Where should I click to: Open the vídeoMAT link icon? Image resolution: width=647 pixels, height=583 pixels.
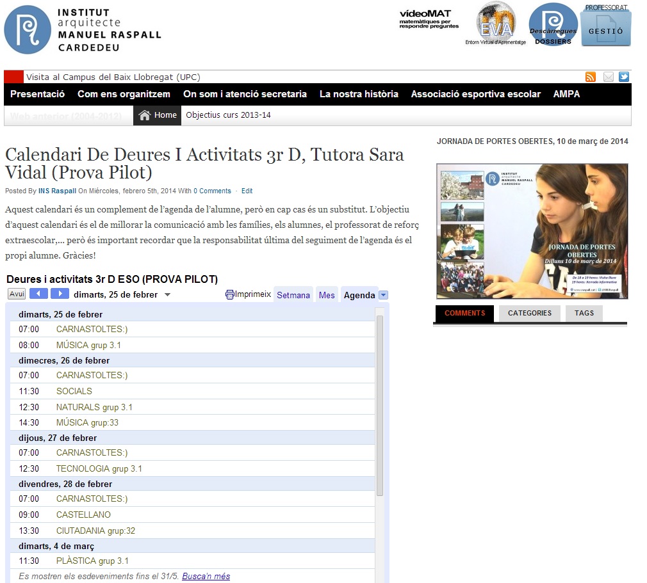click(x=429, y=19)
